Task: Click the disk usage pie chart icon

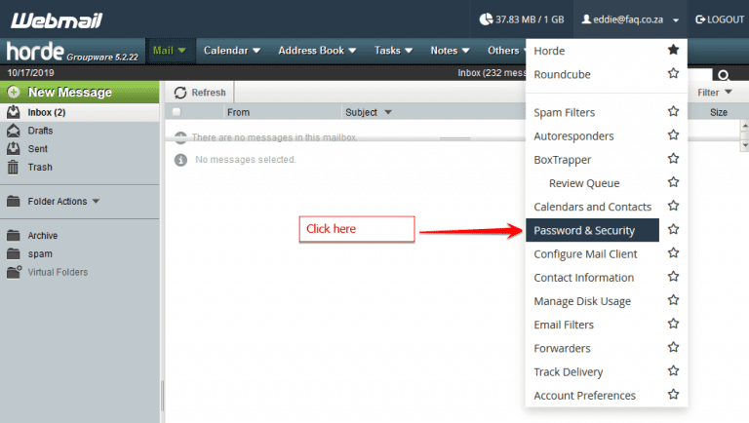Action: (487, 19)
